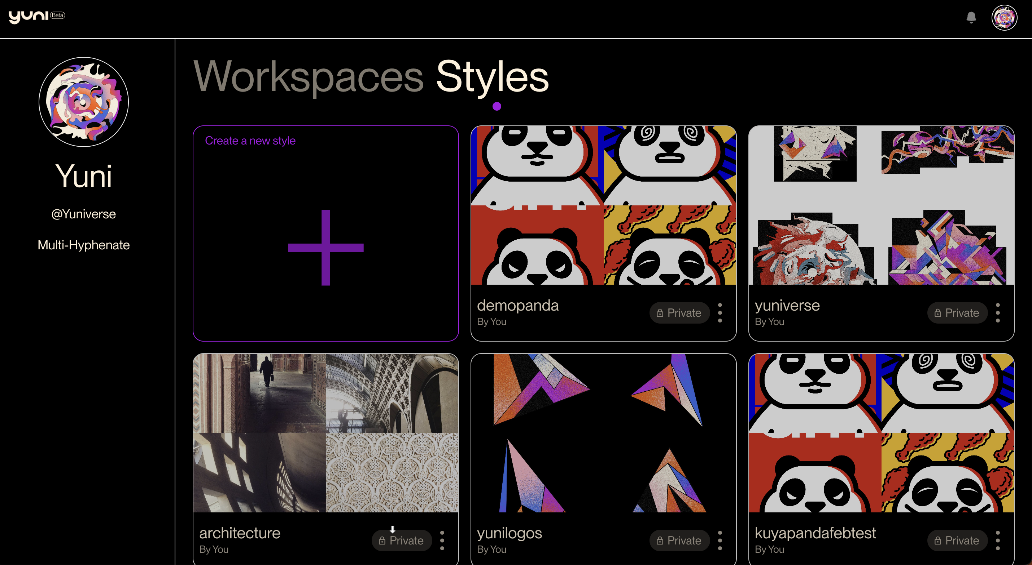1032x565 pixels.
Task: Click Create a new style link
Action: pos(250,141)
